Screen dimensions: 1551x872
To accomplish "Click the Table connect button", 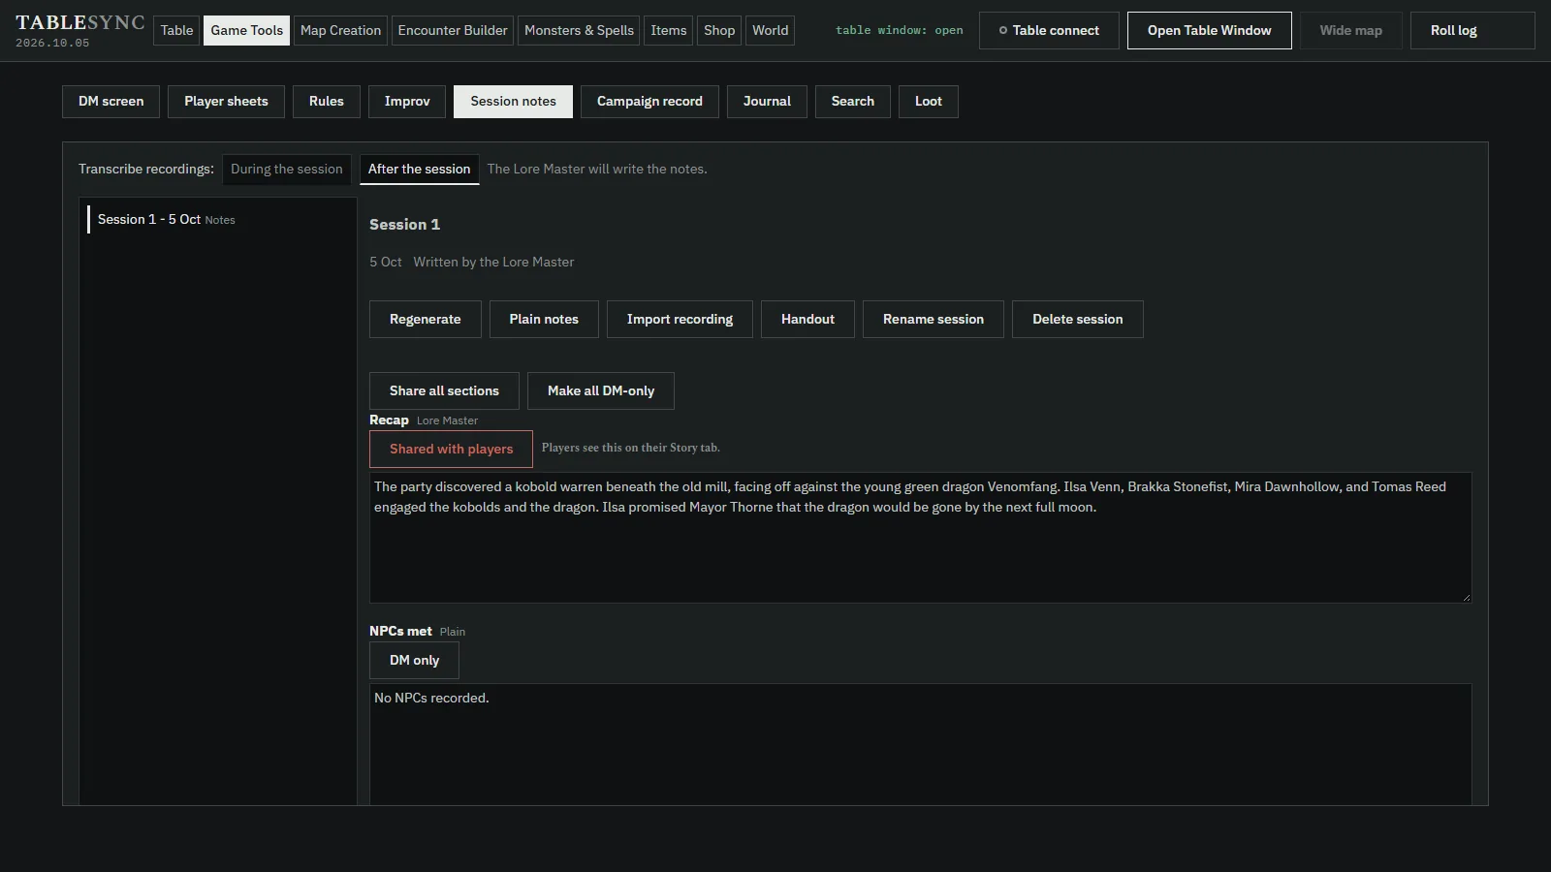I will point(1049,30).
